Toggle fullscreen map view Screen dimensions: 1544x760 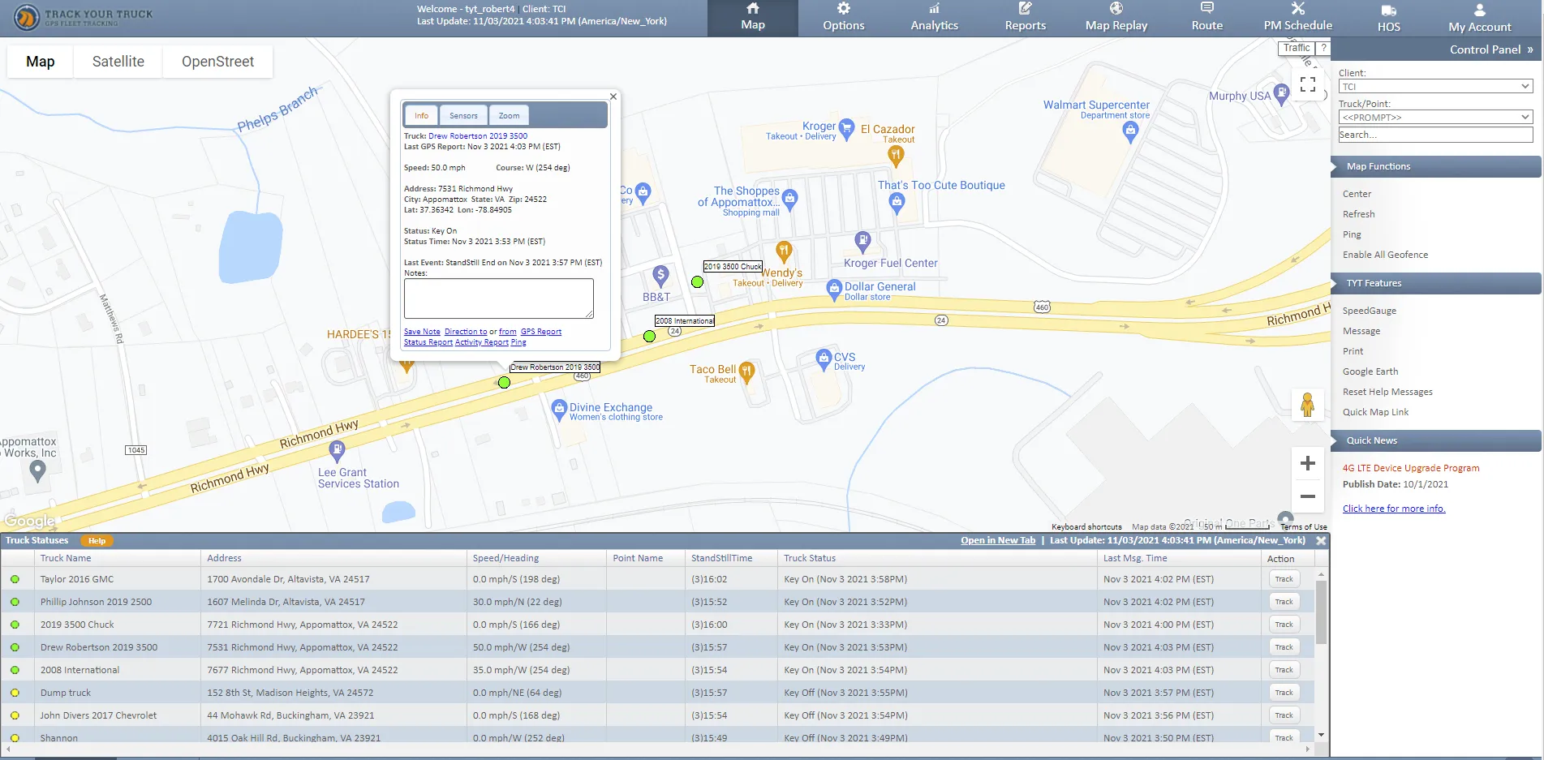coord(1307,84)
